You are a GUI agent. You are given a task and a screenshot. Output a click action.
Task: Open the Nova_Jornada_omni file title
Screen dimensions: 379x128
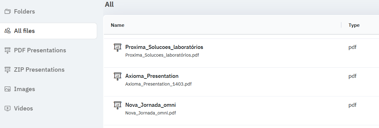(x=151, y=105)
